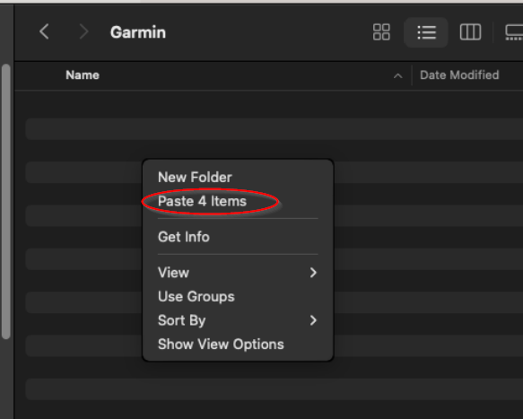Image resolution: width=523 pixels, height=419 pixels.
Task: Switch to icon grid view
Action: (381, 32)
